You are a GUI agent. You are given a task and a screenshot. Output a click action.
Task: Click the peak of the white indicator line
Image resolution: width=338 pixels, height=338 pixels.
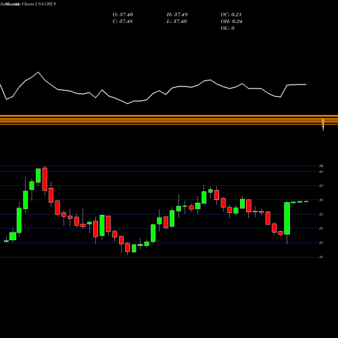[x=38, y=72]
